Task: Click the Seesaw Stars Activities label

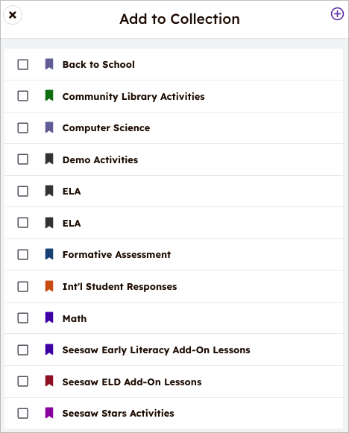Action: 119,413
